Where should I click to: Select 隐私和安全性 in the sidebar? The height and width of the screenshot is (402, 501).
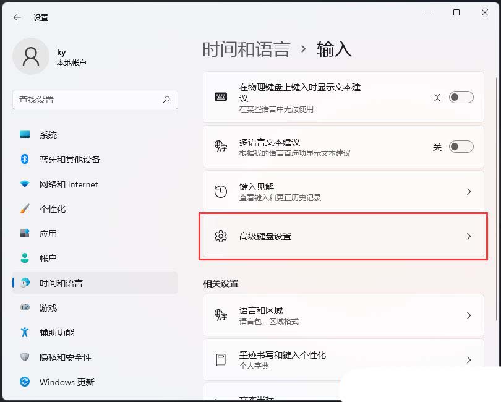pyautogui.click(x=66, y=357)
